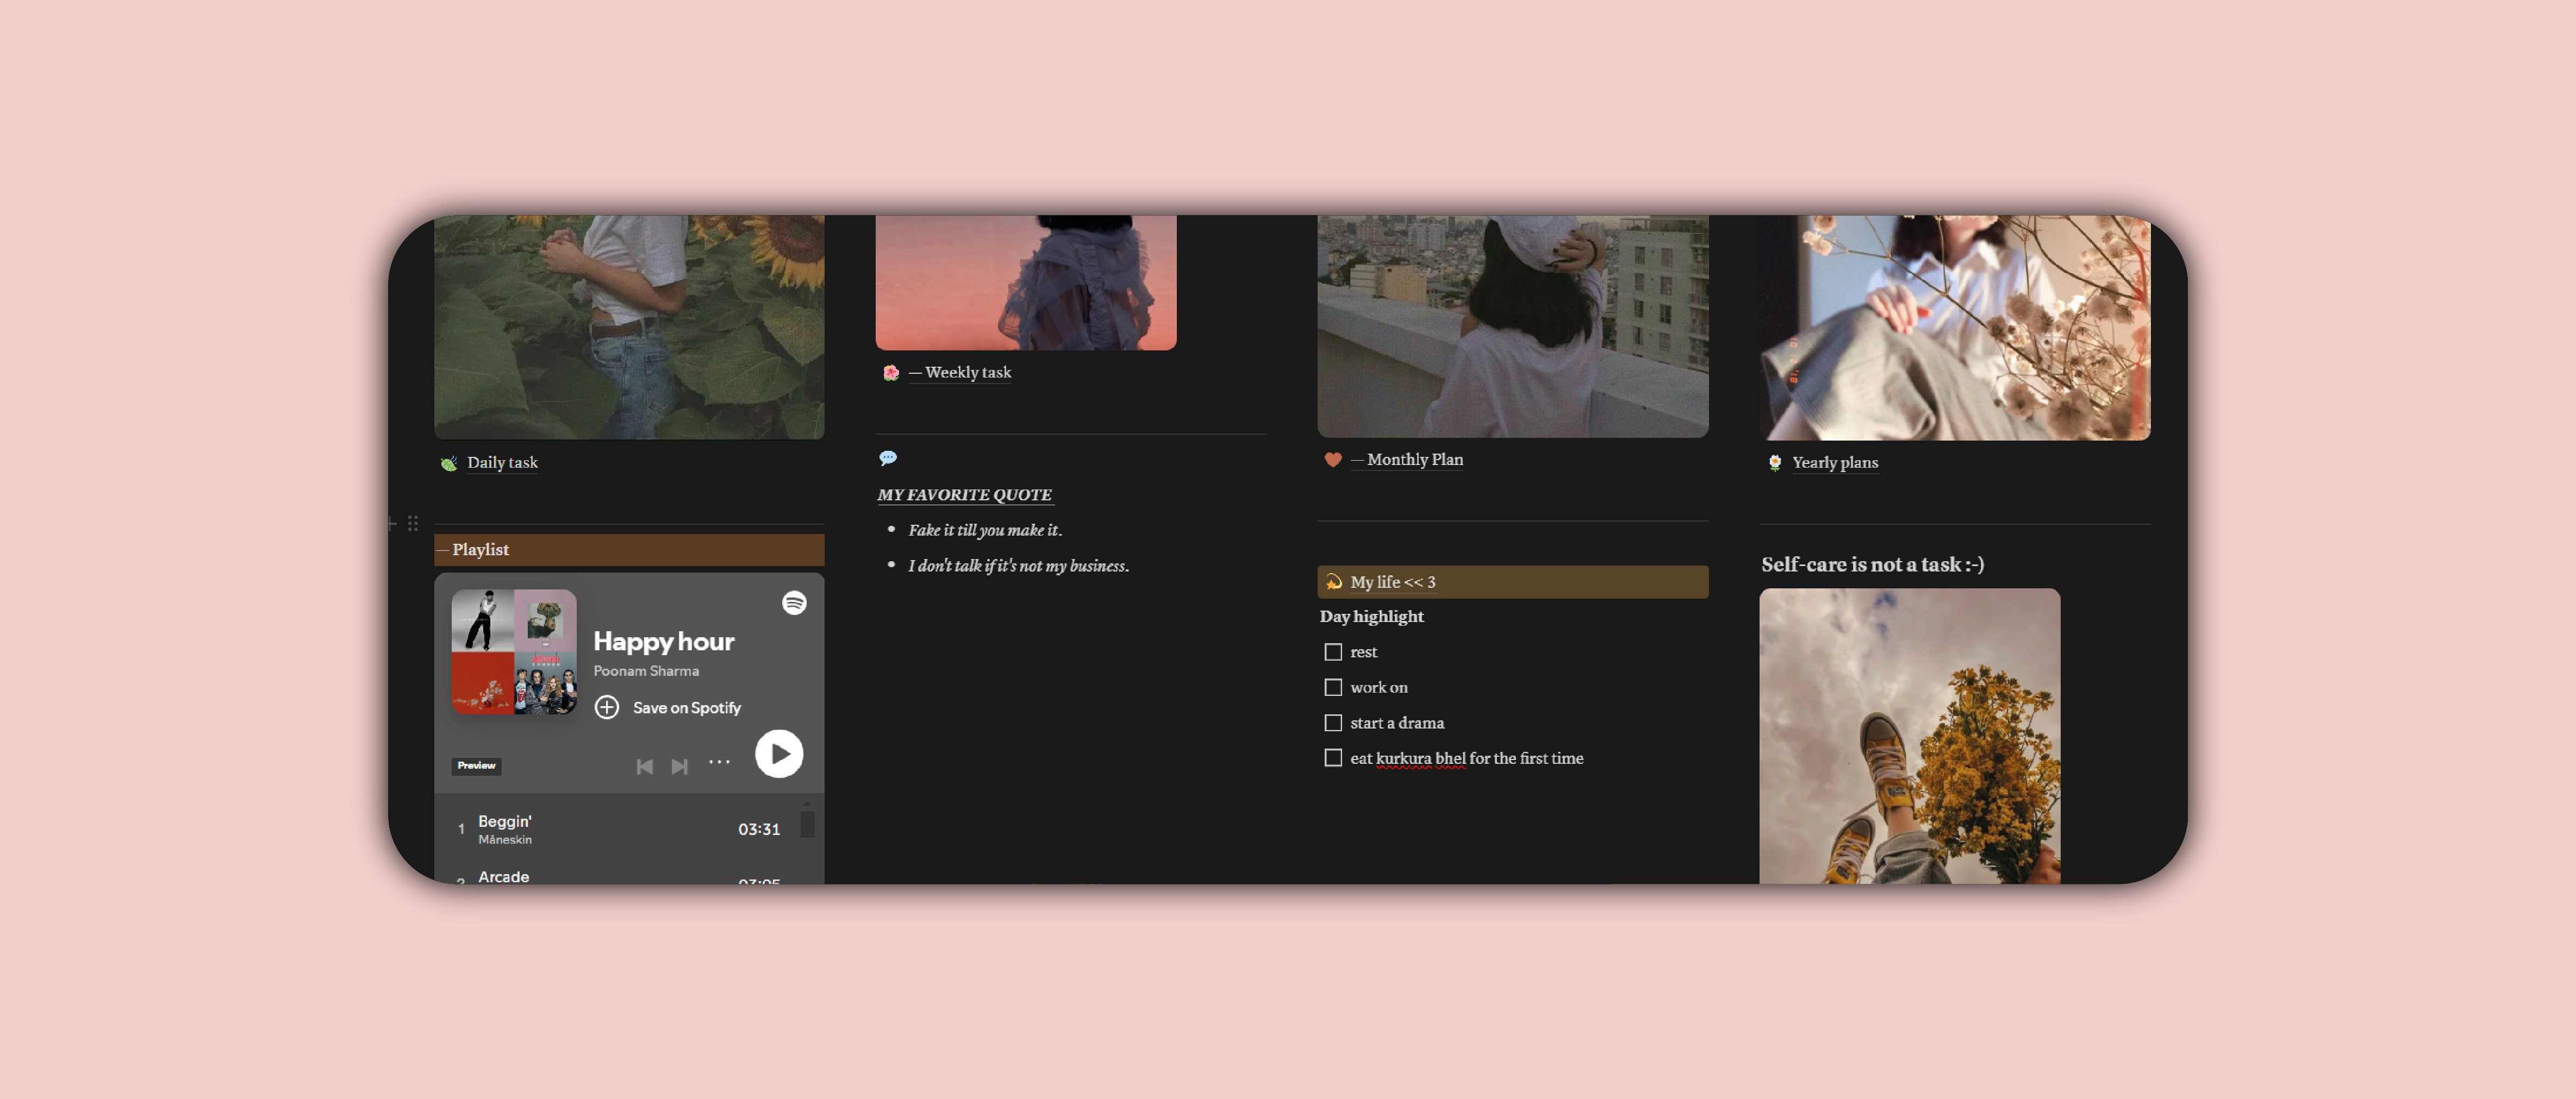Open the Daily task page link
The image size is (2576, 1099).
(502, 462)
